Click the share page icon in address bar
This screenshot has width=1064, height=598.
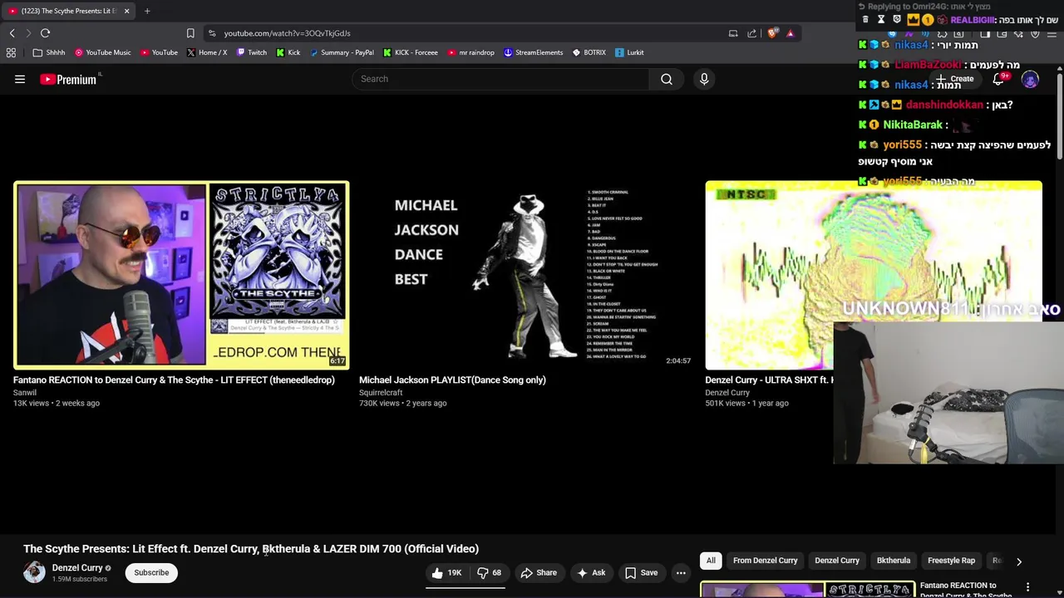pyautogui.click(x=752, y=33)
